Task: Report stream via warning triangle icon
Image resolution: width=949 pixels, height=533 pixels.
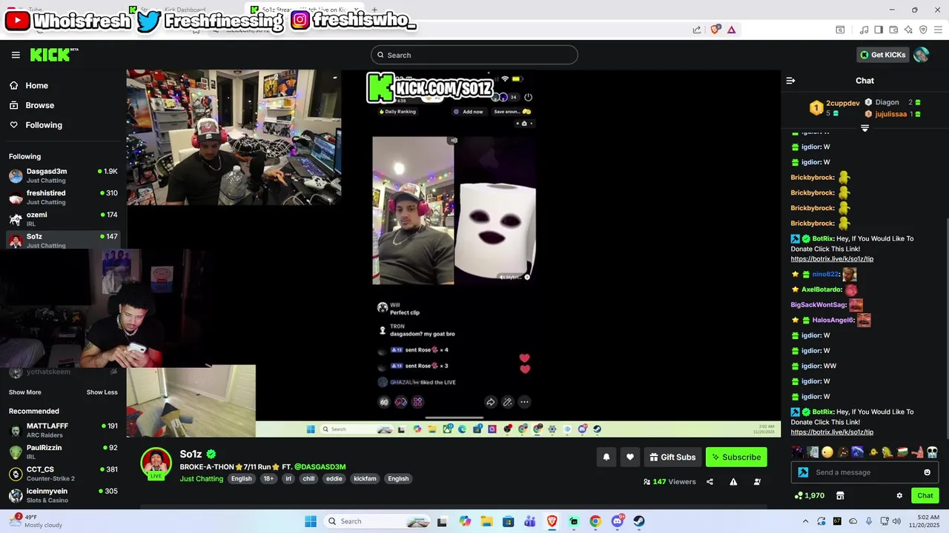Action: 733,482
